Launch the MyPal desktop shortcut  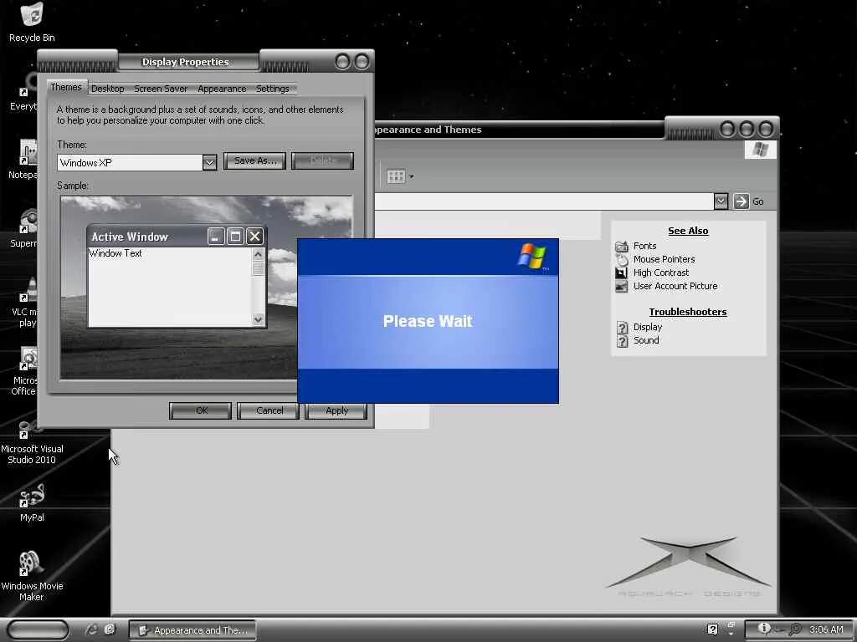(x=32, y=502)
